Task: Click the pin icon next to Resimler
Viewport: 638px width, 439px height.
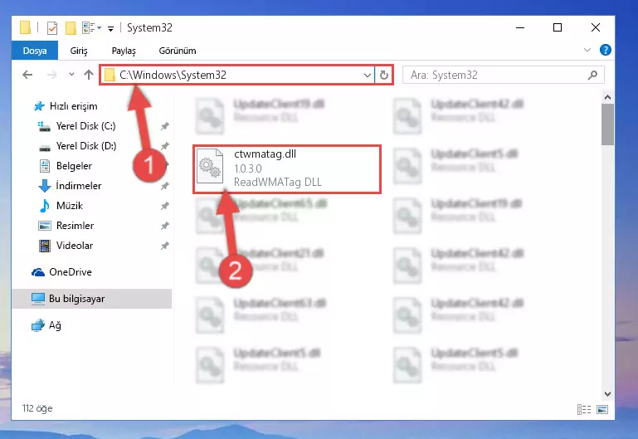Action: click(x=164, y=226)
